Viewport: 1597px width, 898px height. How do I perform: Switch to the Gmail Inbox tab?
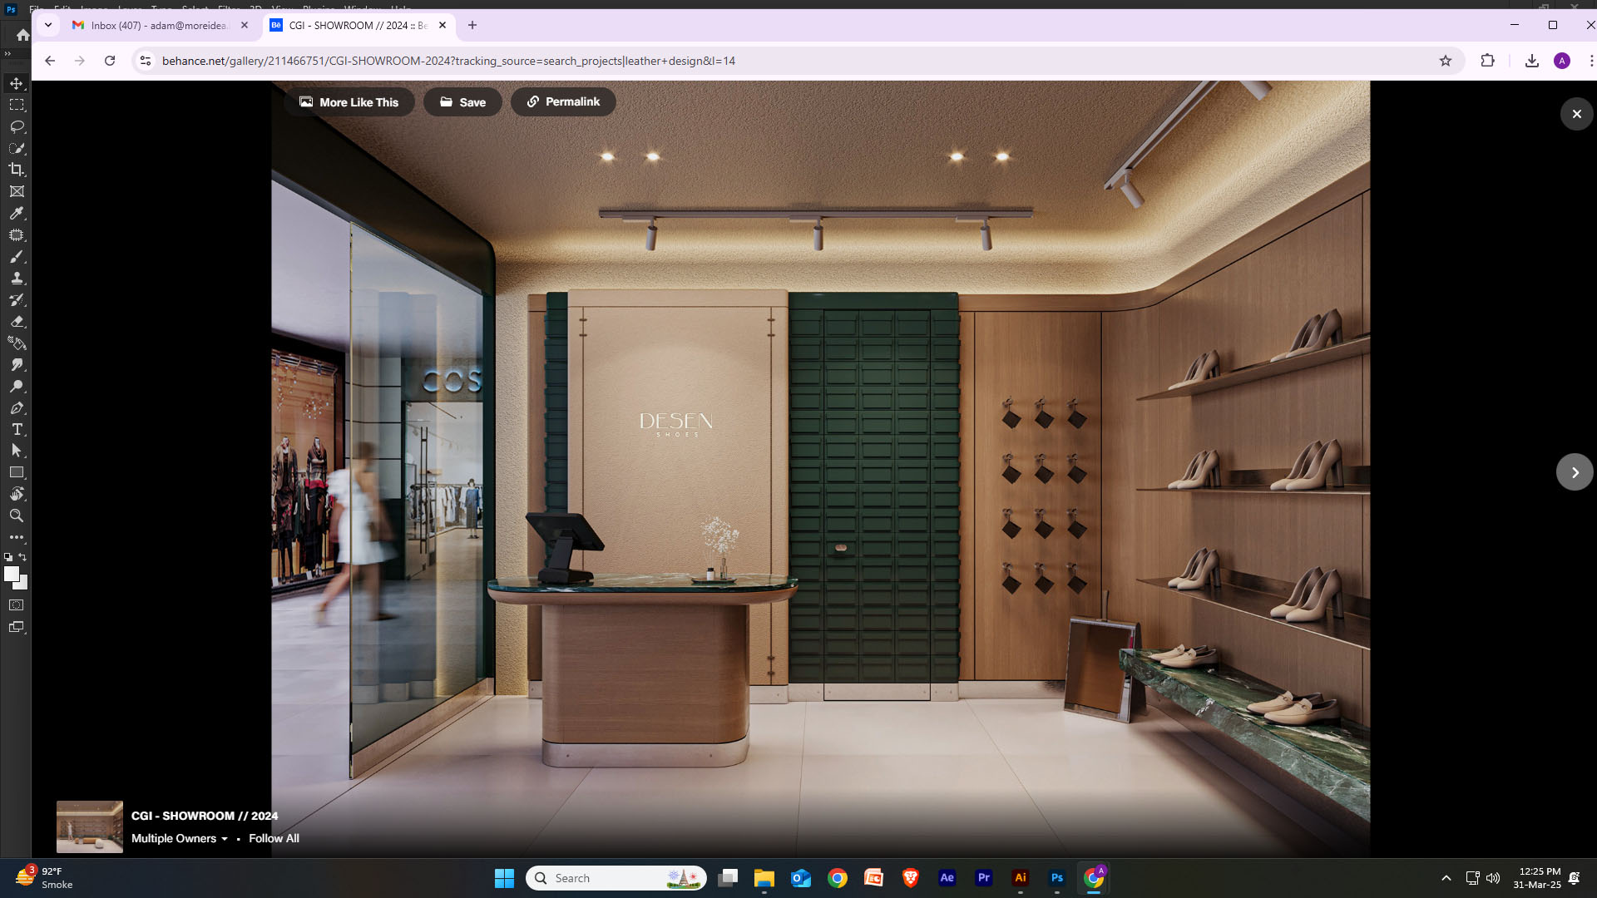(x=158, y=25)
